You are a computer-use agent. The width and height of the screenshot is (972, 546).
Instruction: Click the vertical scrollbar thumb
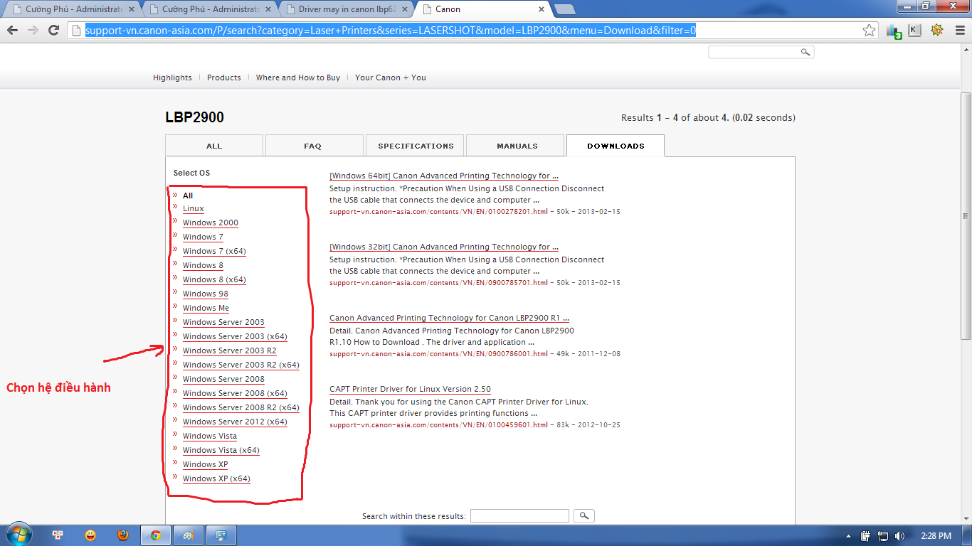click(966, 217)
